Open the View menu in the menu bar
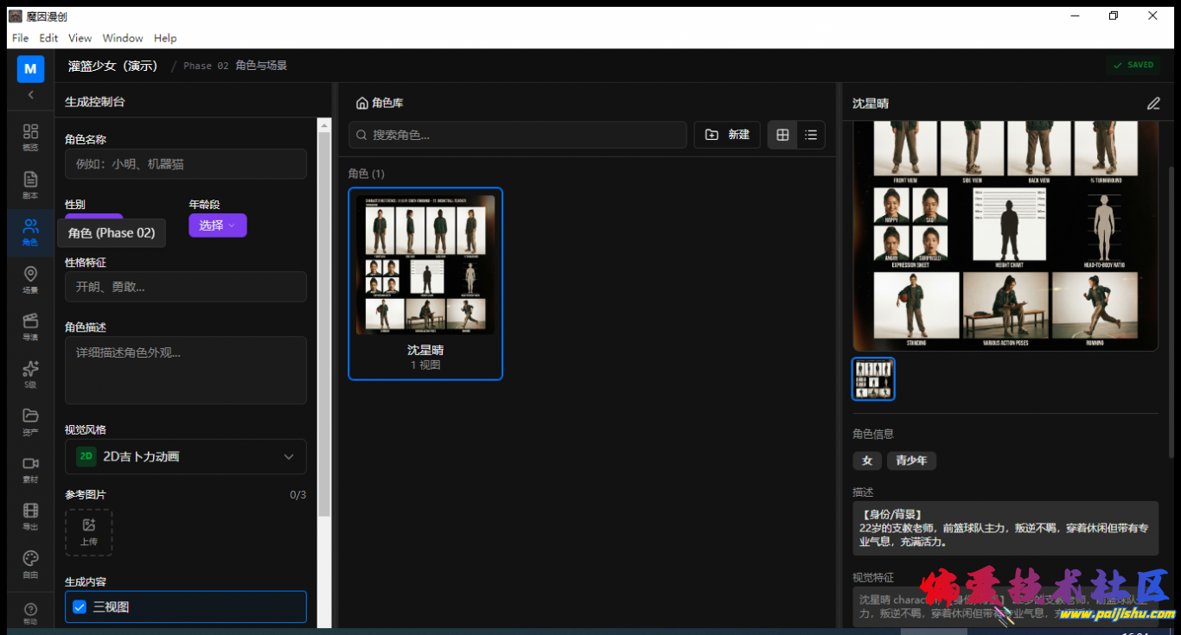 pos(80,38)
